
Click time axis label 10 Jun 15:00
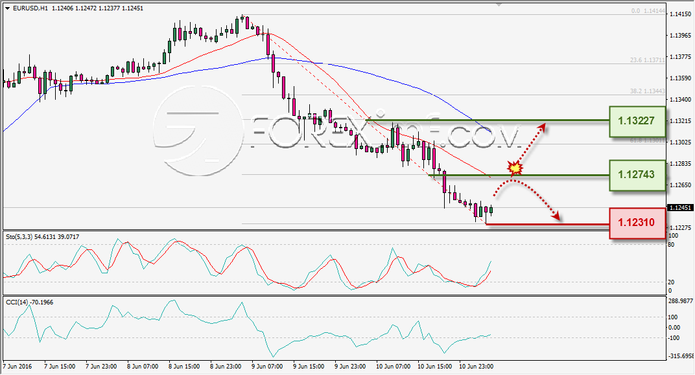click(x=435, y=367)
